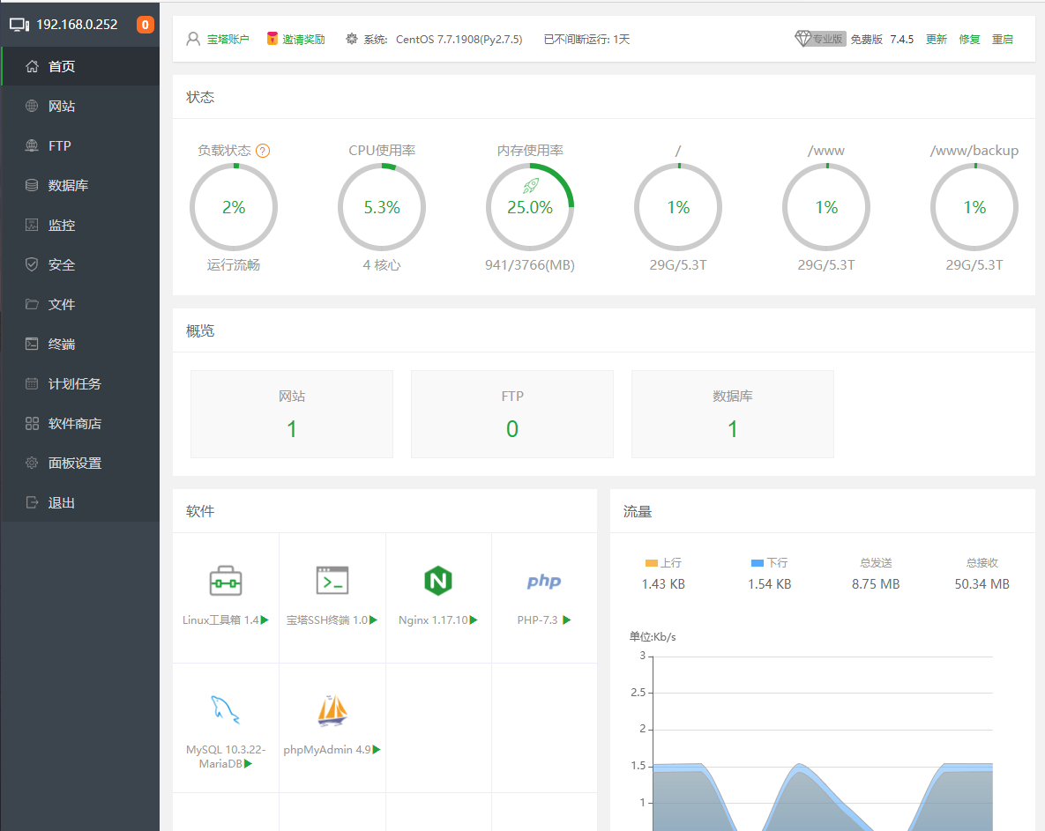Open 网站 in the sidebar
This screenshot has height=831, width=1045.
pyautogui.click(x=62, y=107)
